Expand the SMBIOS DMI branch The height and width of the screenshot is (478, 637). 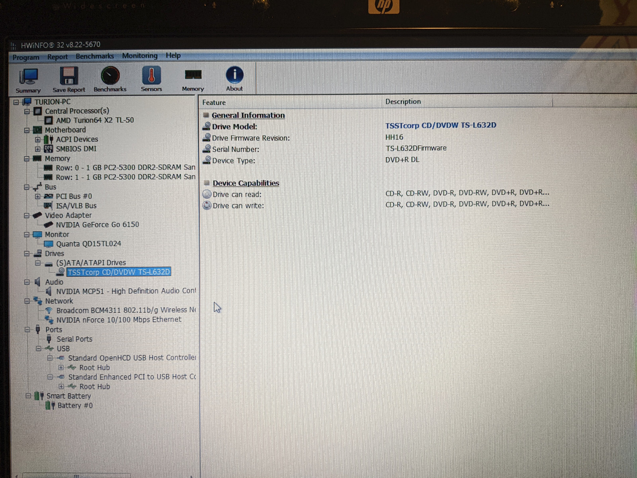pyautogui.click(x=37, y=149)
